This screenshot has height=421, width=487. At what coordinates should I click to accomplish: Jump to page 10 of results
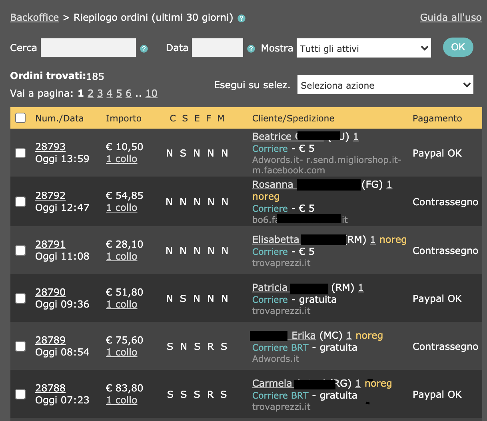tap(151, 93)
